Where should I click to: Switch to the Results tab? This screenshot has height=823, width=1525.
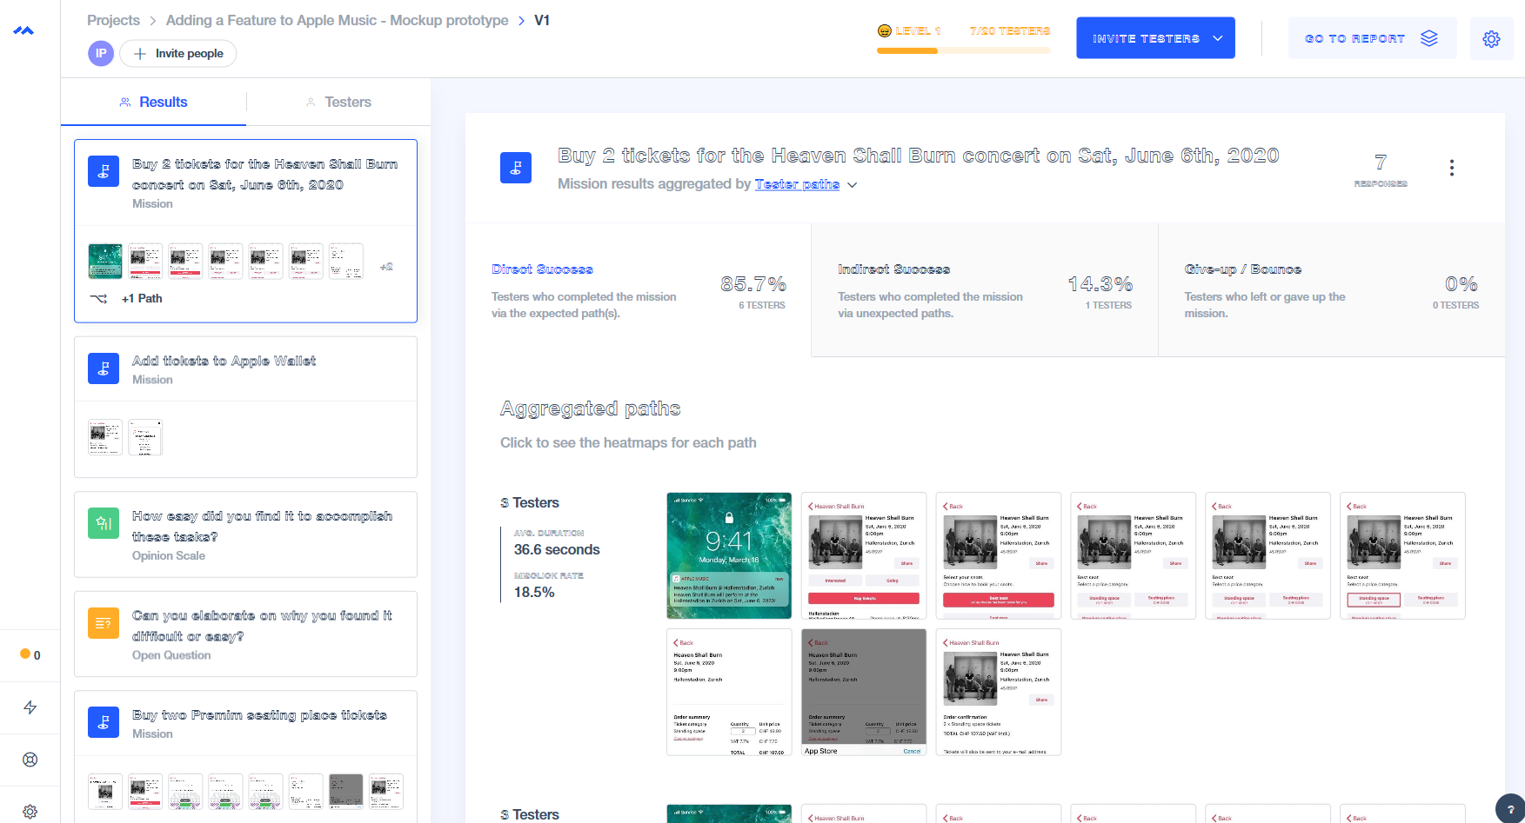pos(153,102)
